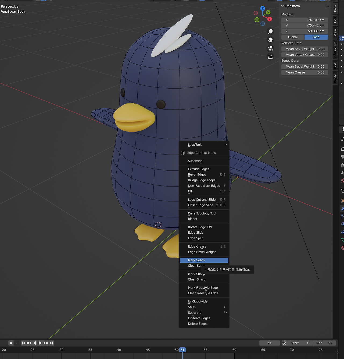Image resolution: width=344 pixels, height=359 pixels.
Task: Open the orange Object properties tab
Action: [x=342, y=200]
